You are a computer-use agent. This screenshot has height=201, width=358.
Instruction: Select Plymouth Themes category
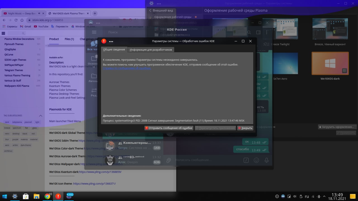coord(14,44)
